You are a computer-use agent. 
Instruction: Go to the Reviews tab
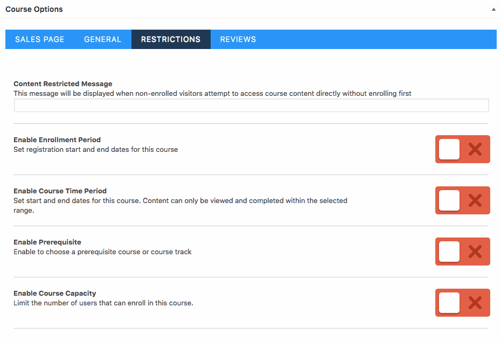tap(238, 39)
